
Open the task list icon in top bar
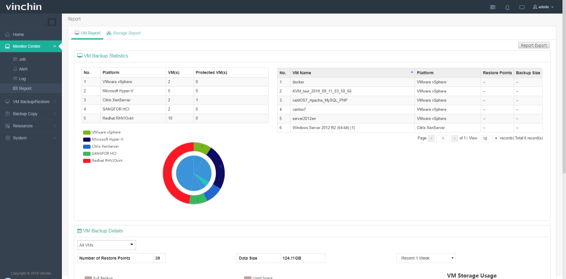tap(493, 7)
